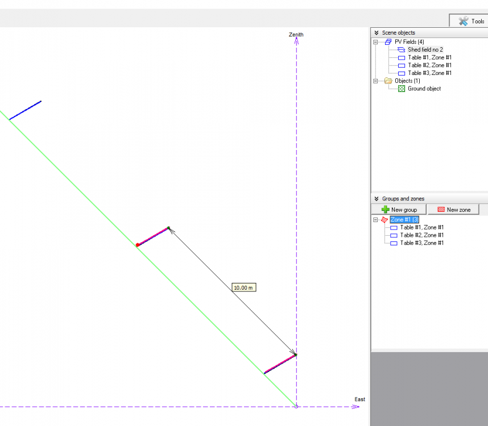Click the Table #3 icon in Groups and zones

click(394, 243)
